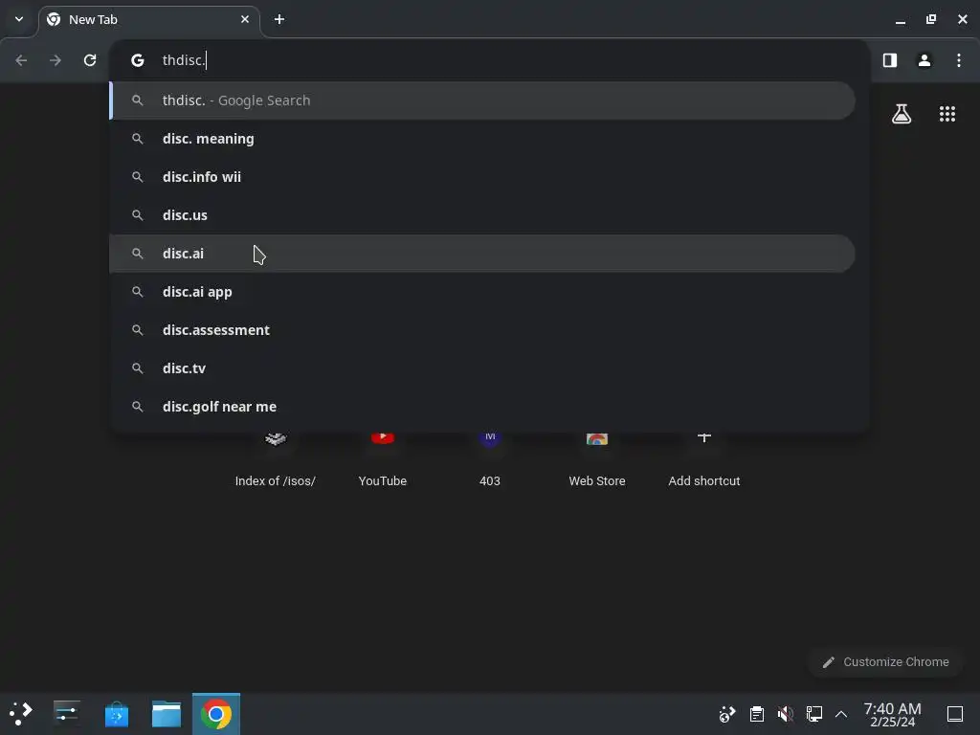The height and width of the screenshot is (735, 980).
Task: Open the network tray icon
Action: pyautogui.click(x=813, y=714)
